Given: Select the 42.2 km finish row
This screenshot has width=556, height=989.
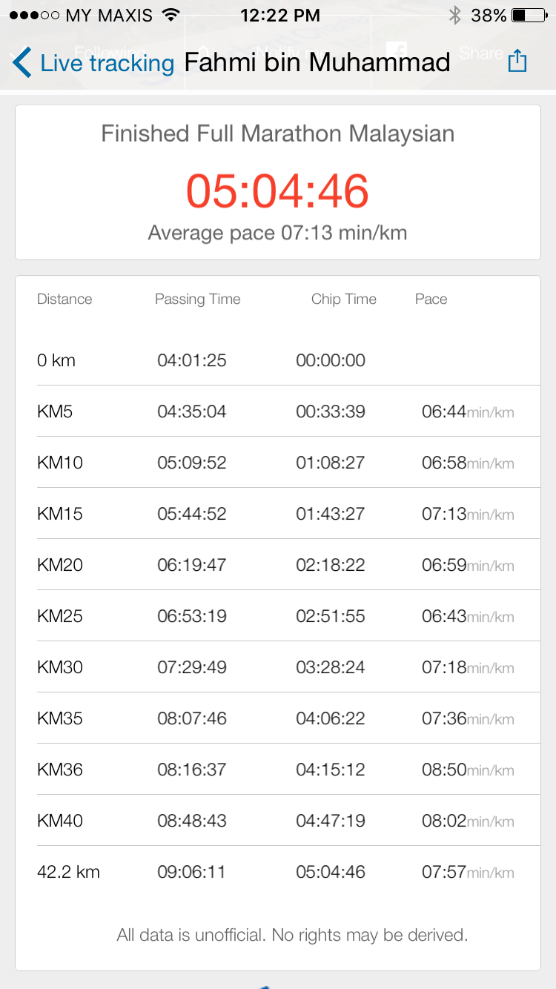Looking at the screenshot, I should tap(277, 872).
